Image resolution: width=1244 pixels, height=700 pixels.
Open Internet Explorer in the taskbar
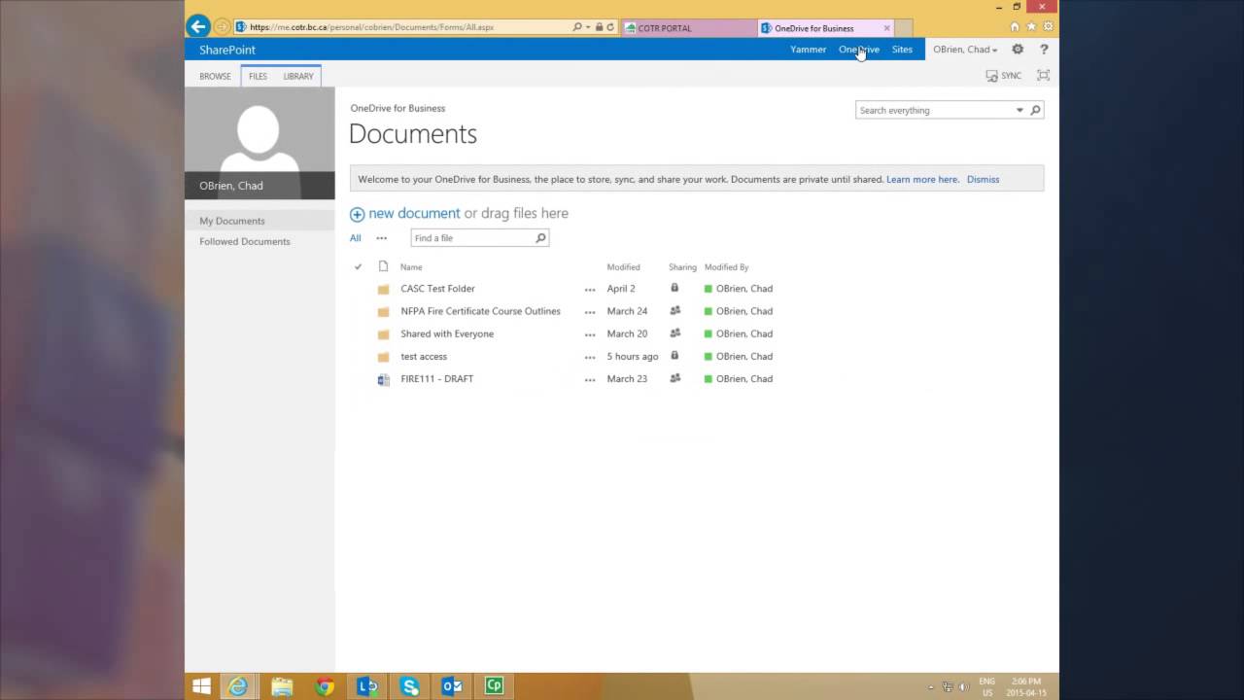coord(238,686)
